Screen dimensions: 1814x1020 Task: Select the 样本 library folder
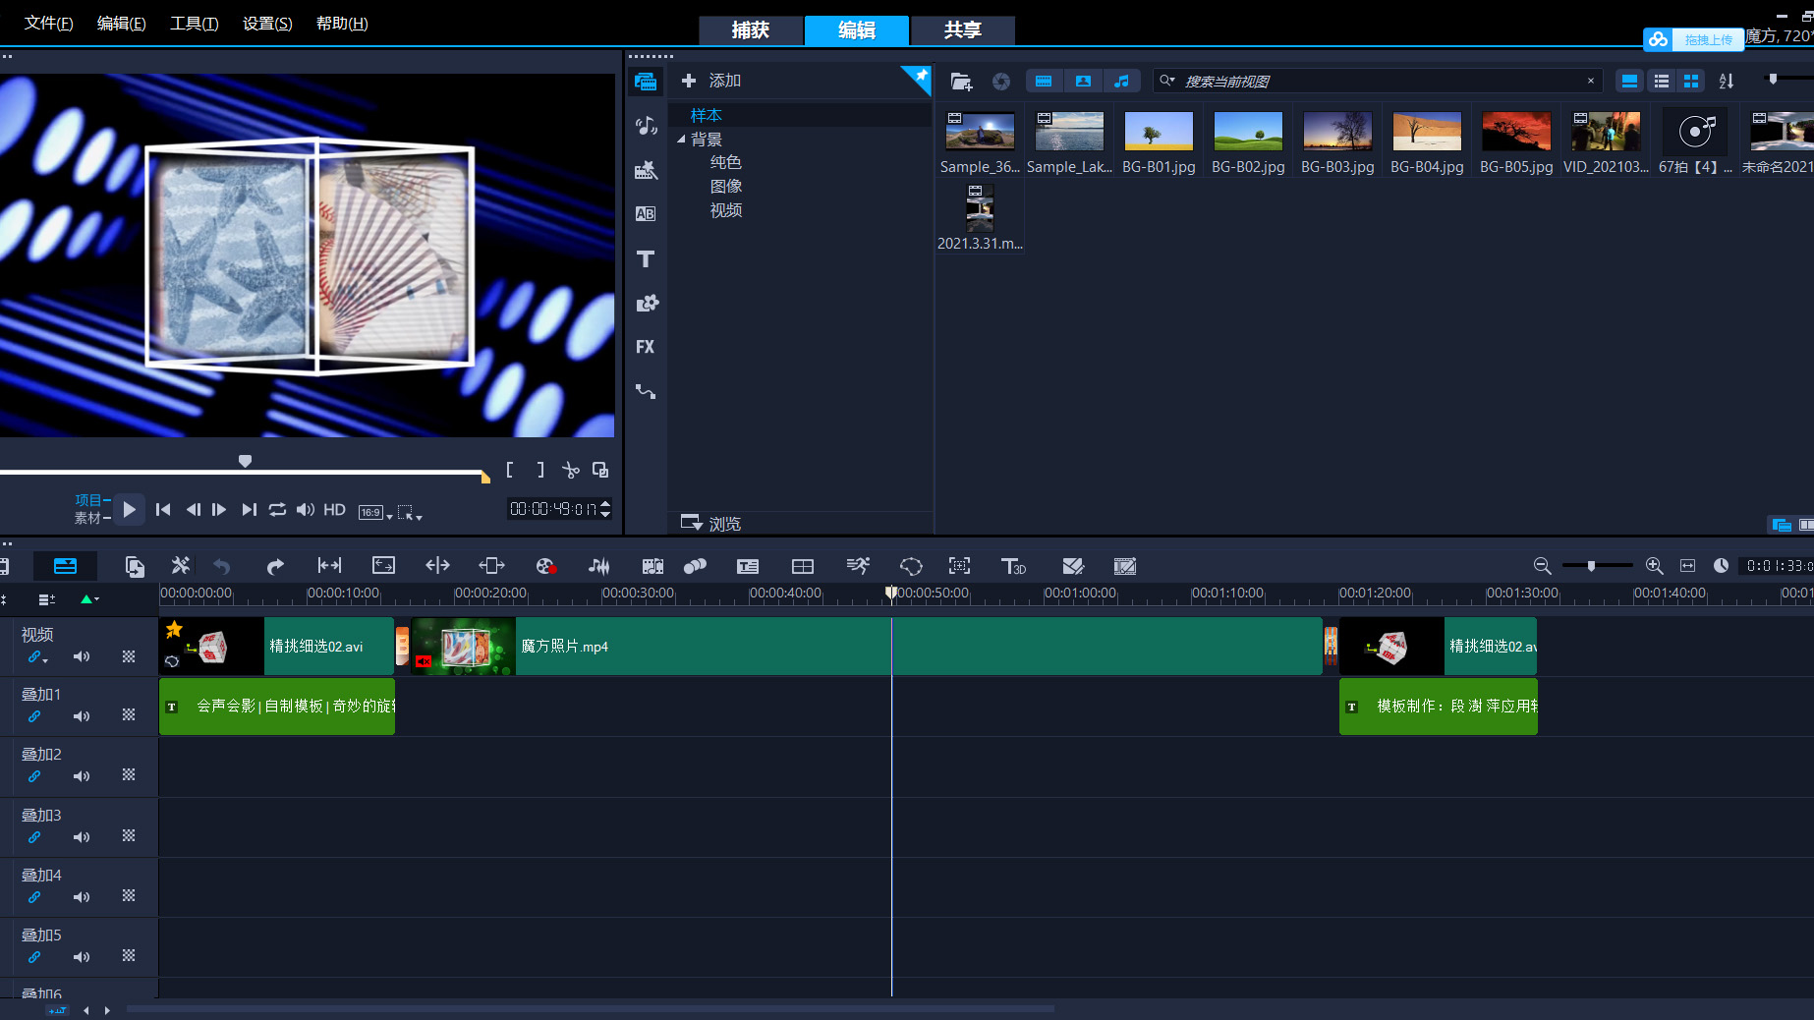pos(707,115)
